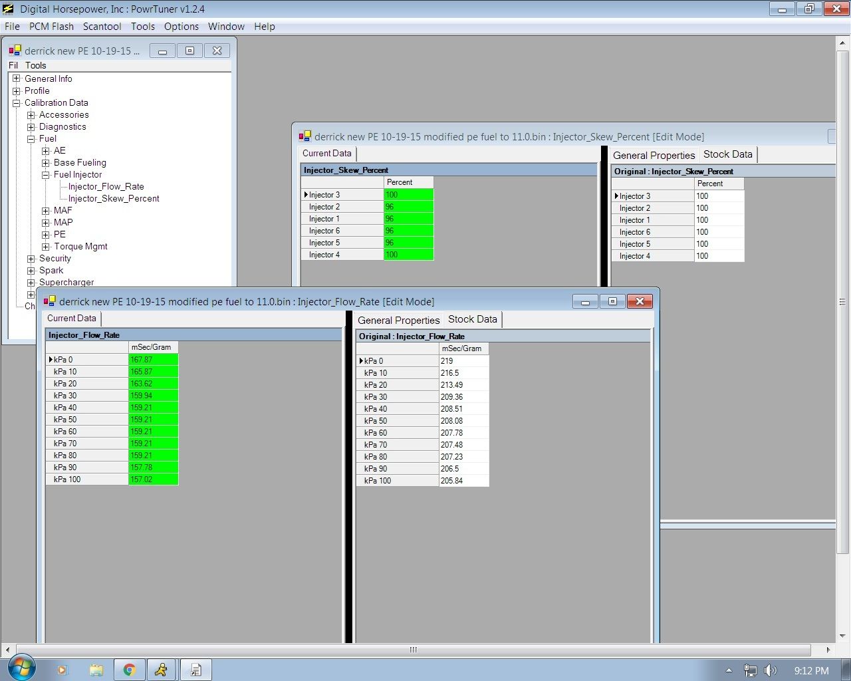851x681 pixels.
Task: Collapse the Calibration Data node
Action: [17, 102]
